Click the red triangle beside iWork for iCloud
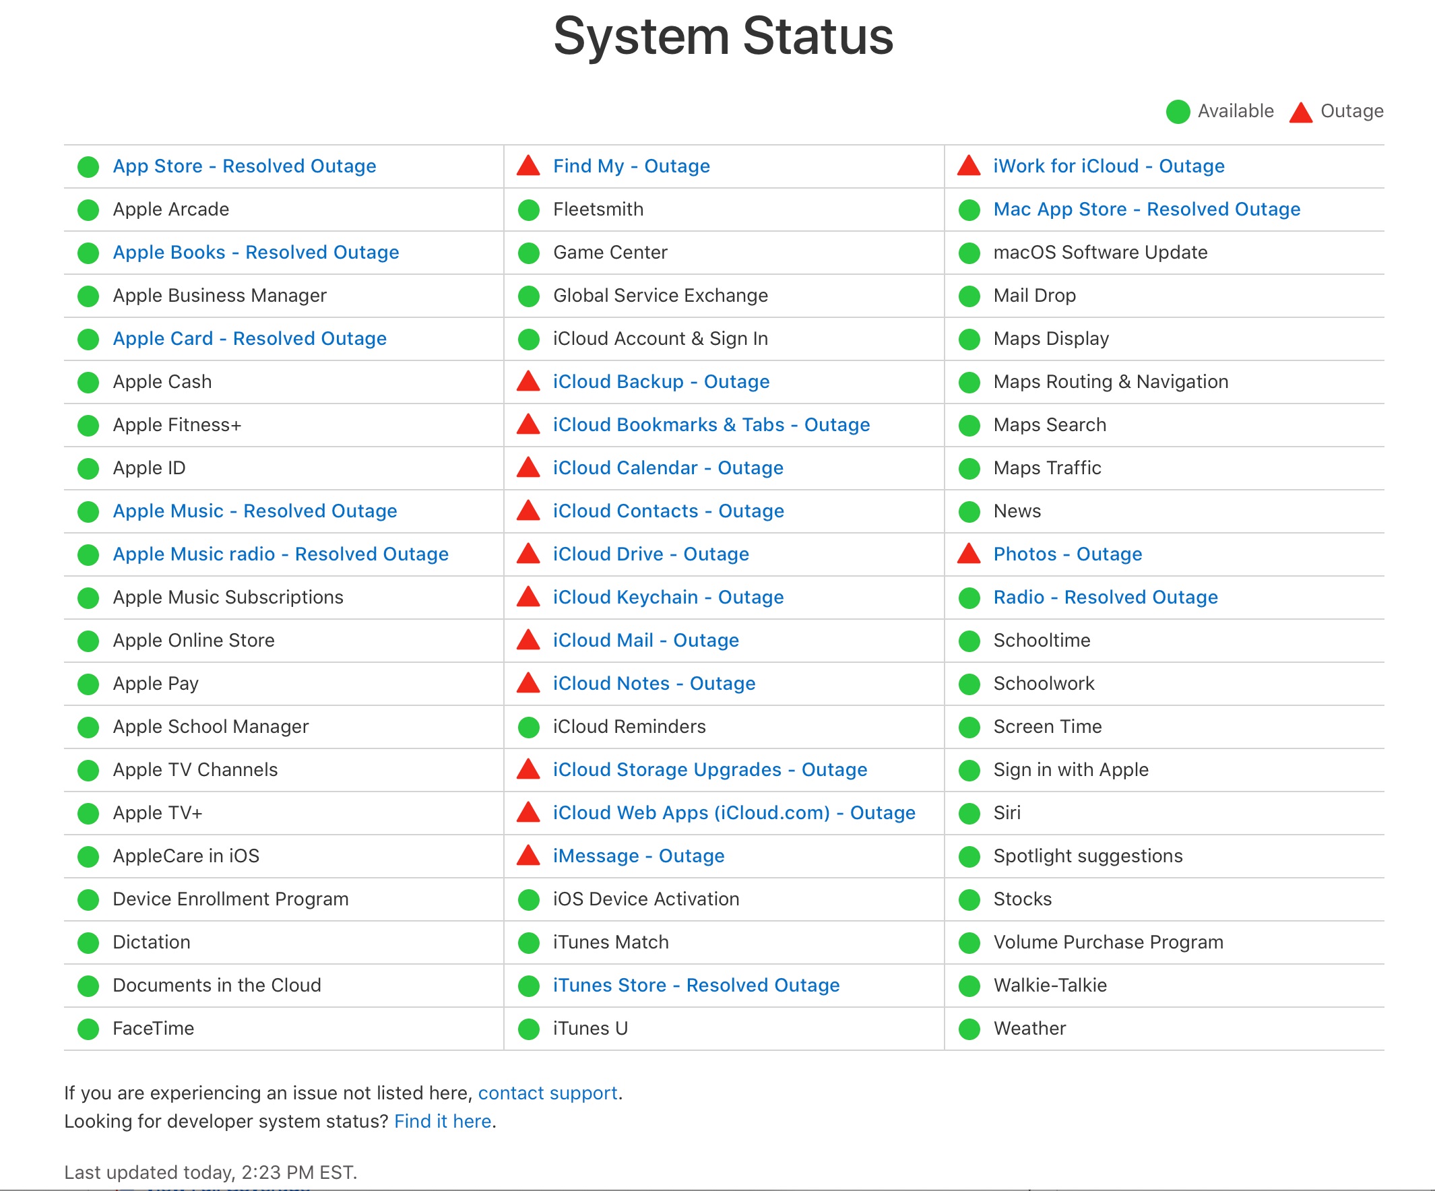Image resolution: width=1435 pixels, height=1191 pixels. point(969,165)
